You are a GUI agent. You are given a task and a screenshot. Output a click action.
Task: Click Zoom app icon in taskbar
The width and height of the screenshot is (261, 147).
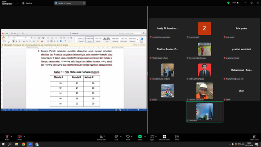(30, 144)
